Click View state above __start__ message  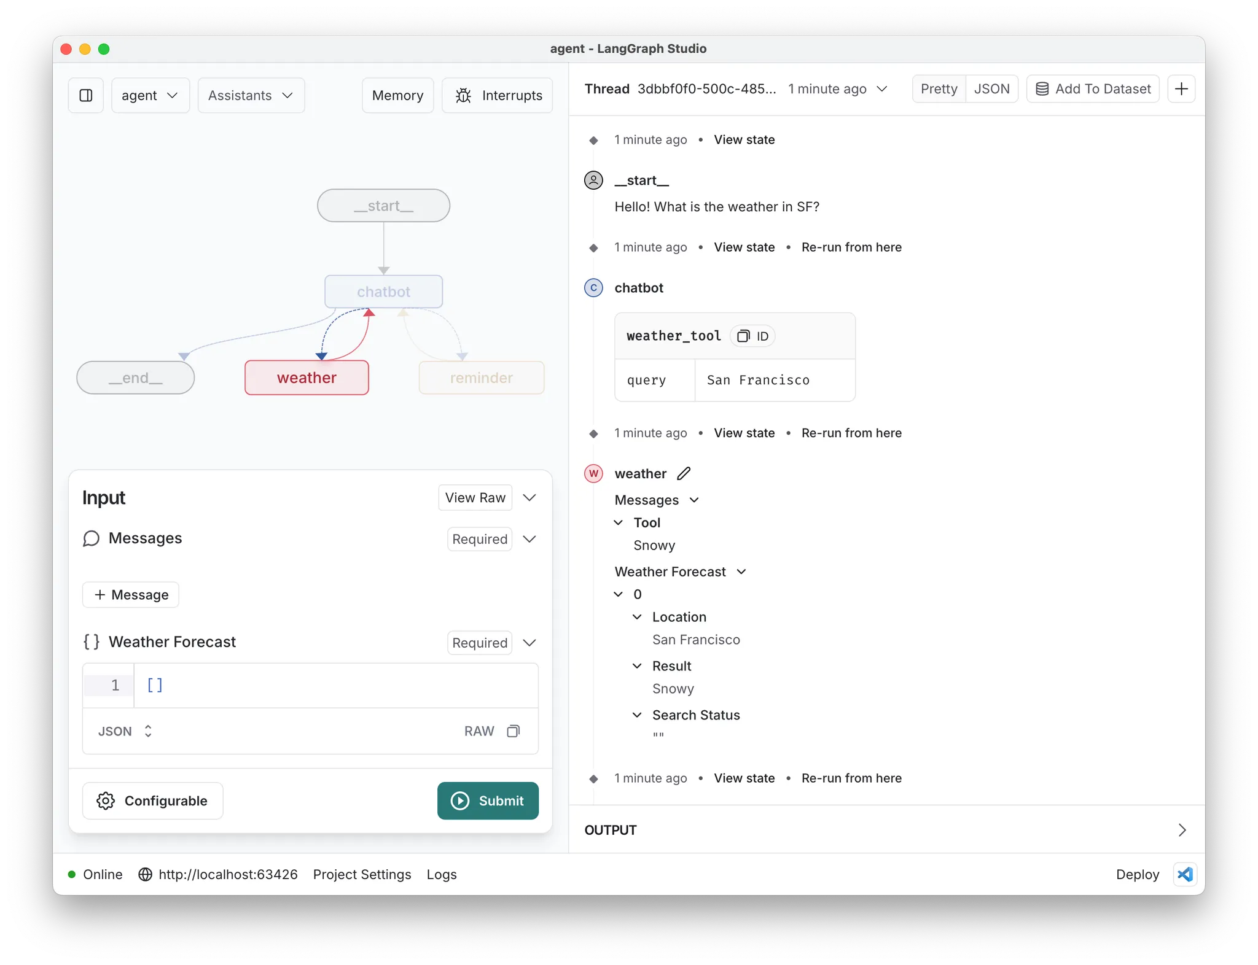744,139
